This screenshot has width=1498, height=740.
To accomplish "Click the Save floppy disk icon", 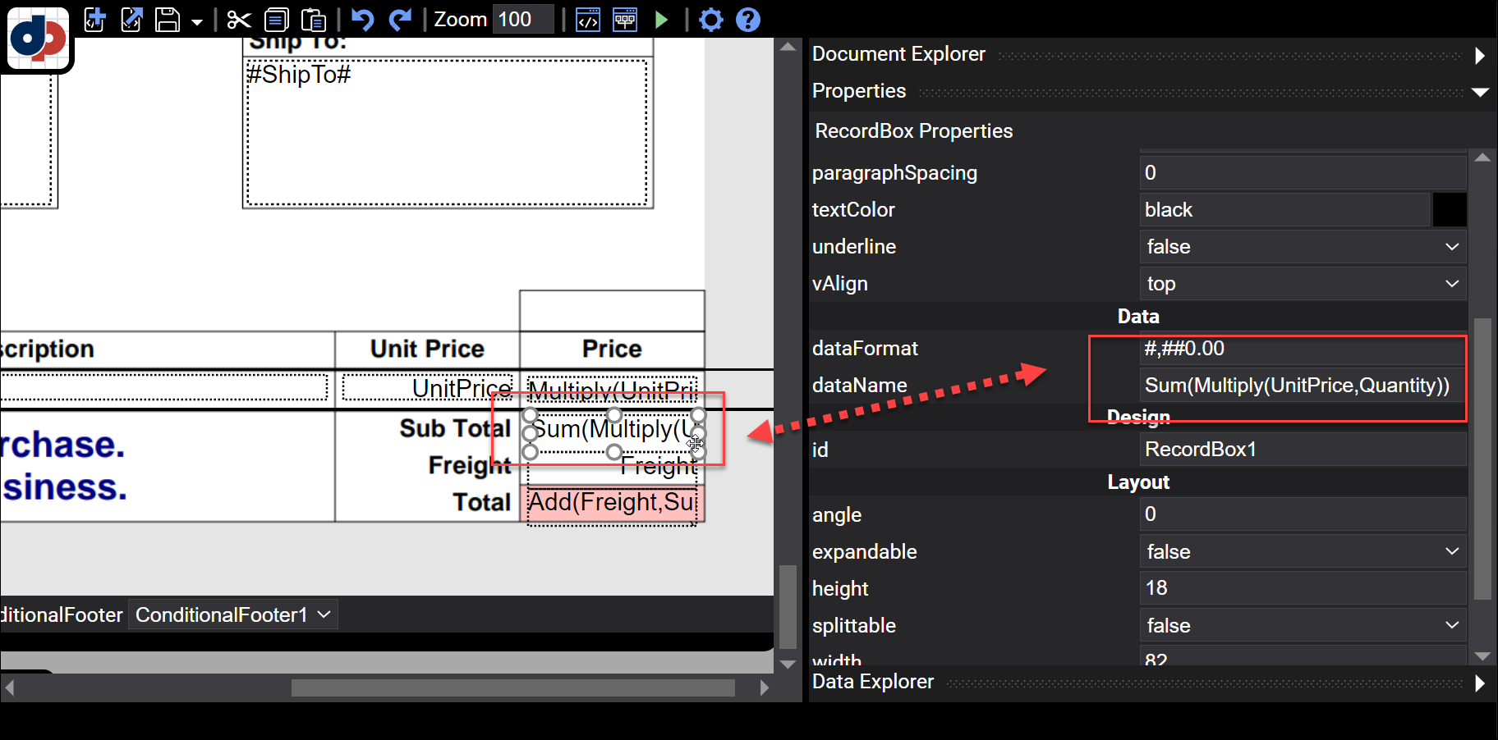I will tap(168, 19).
